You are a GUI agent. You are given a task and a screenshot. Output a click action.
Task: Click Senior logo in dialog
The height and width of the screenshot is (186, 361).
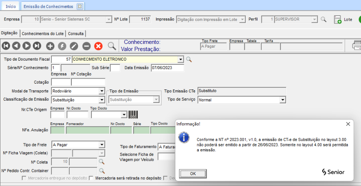tap(333, 172)
